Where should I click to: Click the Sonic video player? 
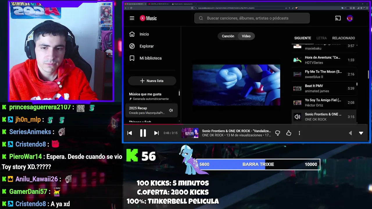point(236,85)
